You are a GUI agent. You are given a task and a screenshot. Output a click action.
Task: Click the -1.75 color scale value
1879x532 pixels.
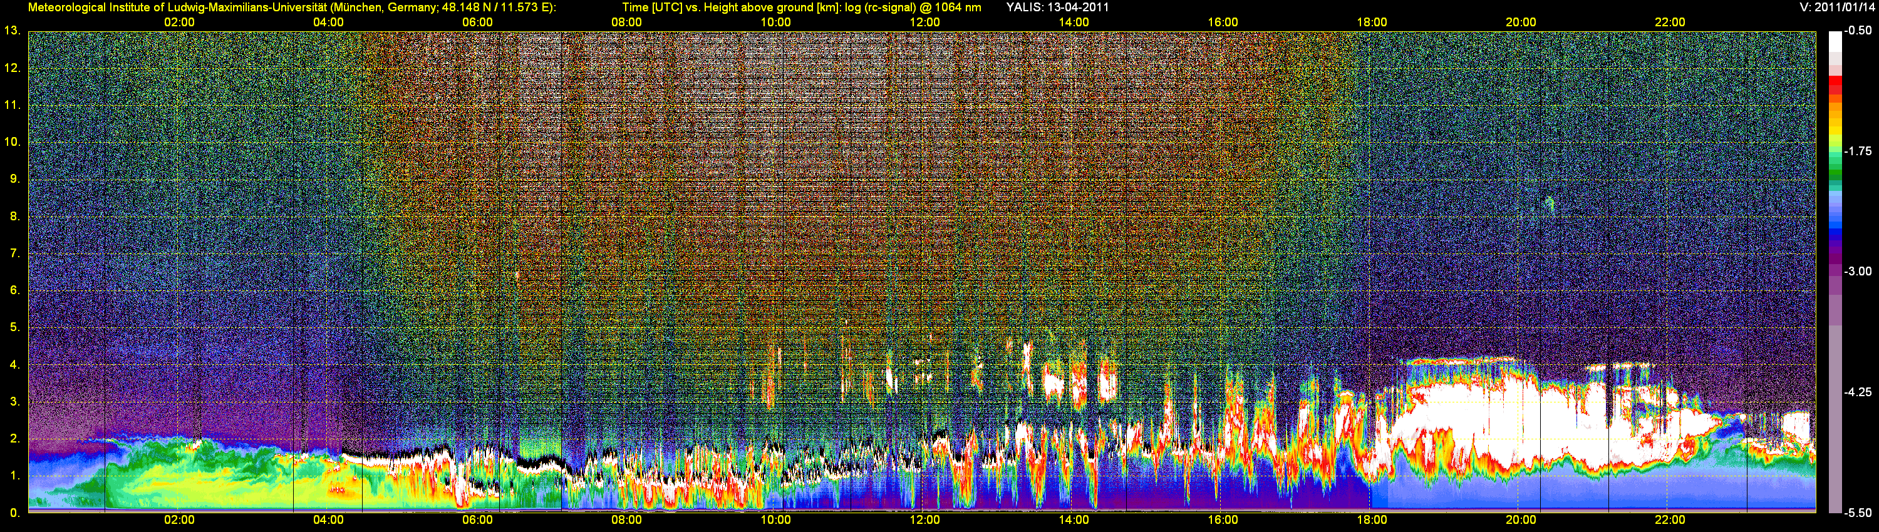point(1858,151)
